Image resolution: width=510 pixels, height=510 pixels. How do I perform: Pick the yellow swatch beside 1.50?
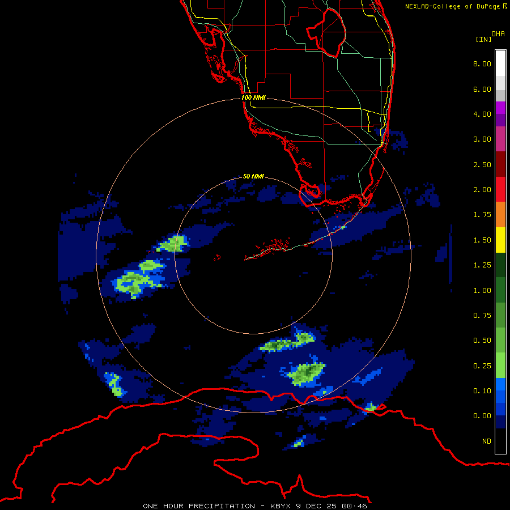(x=500, y=240)
